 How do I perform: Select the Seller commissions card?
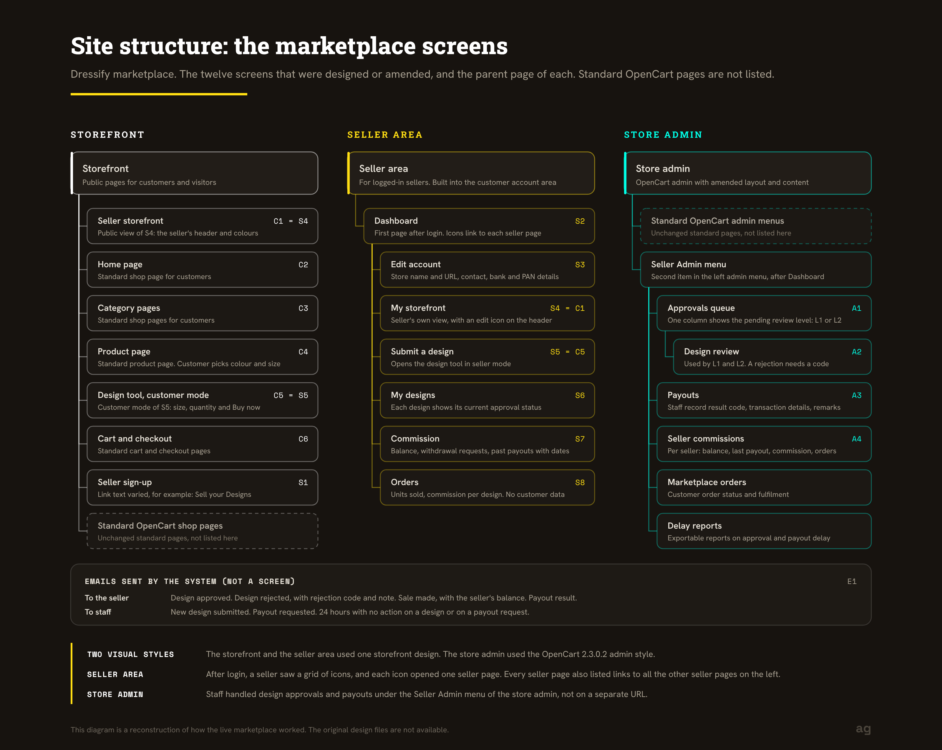pos(764,444)
